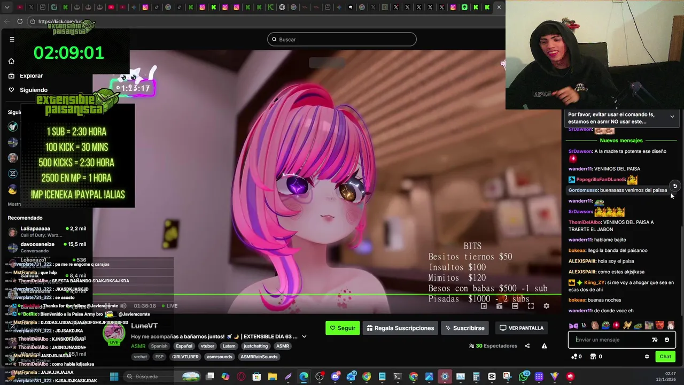This screenshot has height=385, width=684.
Task: Collapse the pinned chat message chevron
Action: click(x=672, y=116)
